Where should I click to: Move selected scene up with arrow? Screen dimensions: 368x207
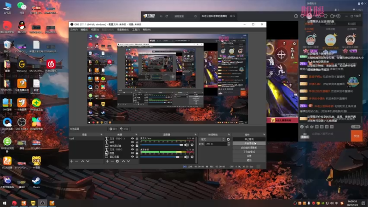83,161
